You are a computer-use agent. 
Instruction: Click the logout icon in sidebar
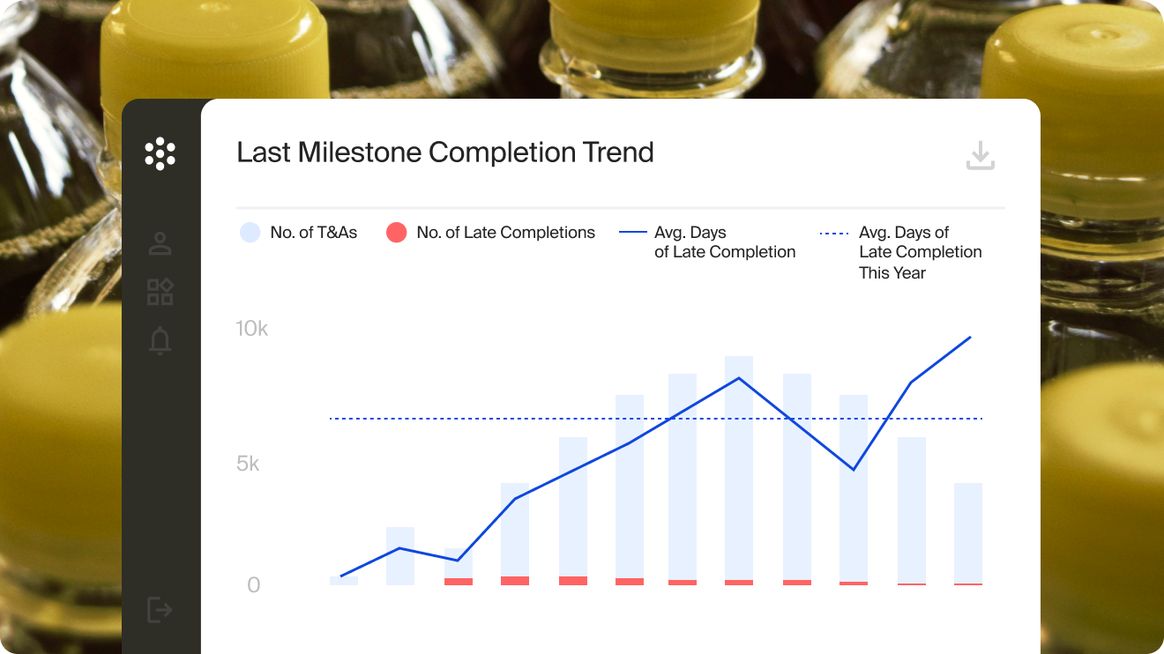(x=160, y=609)
